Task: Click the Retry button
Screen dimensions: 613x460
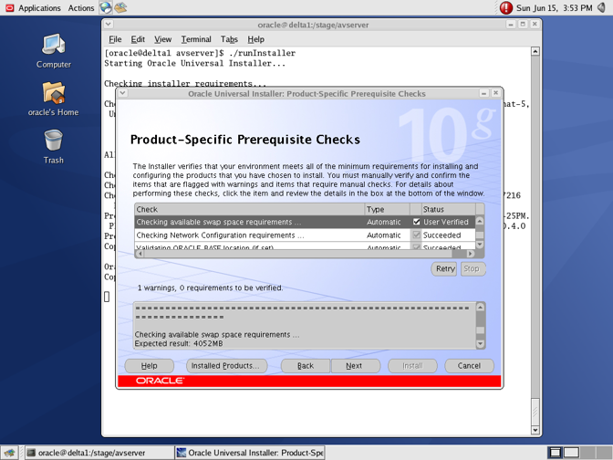Action: 445,268
